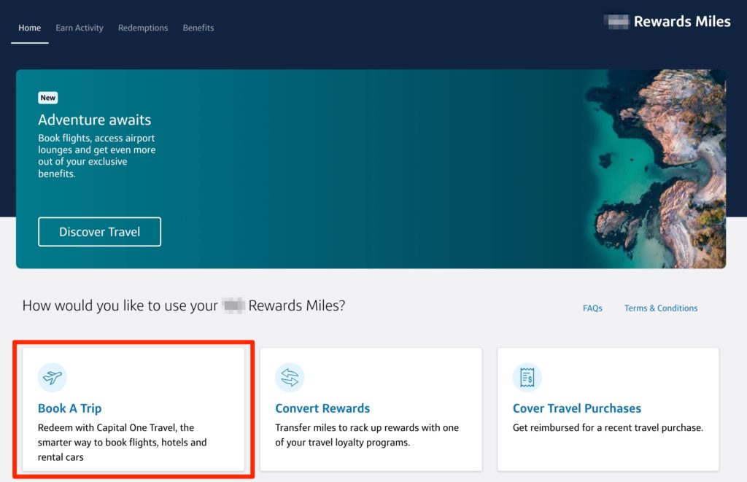Open the Redemptions section
This screenshot has height=482, width=747.
[x=142, y=28]
